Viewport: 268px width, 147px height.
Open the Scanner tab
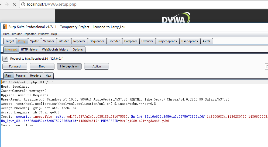click(x=49, y=41)
